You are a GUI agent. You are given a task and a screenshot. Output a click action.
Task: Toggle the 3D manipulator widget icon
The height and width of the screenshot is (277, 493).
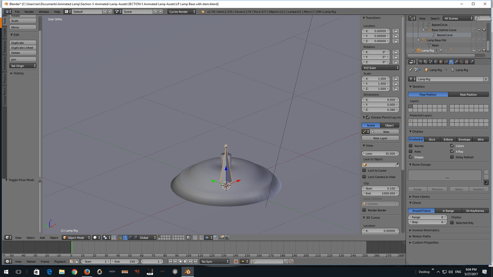(x=120, y=237)
